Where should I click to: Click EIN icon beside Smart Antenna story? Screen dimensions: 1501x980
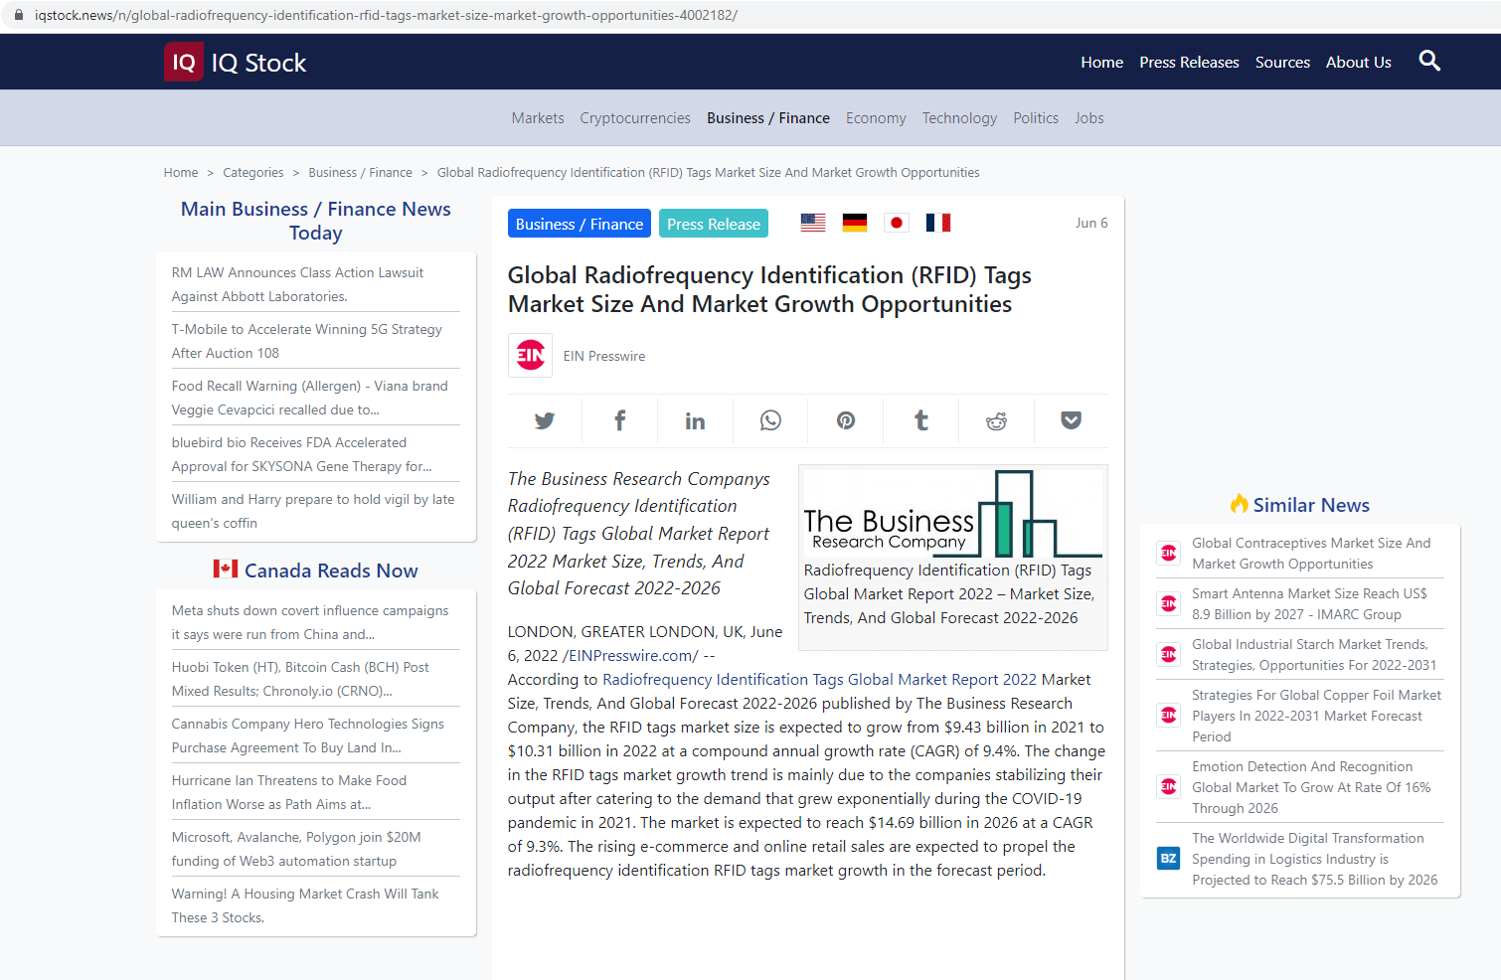(x=1169, y=603)
